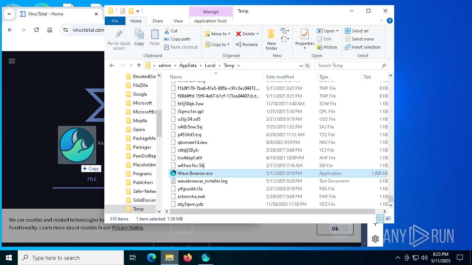Open browser tab search dropdown
The height and width of the screenshot is (265, 472).
click(x=9, y=14)
